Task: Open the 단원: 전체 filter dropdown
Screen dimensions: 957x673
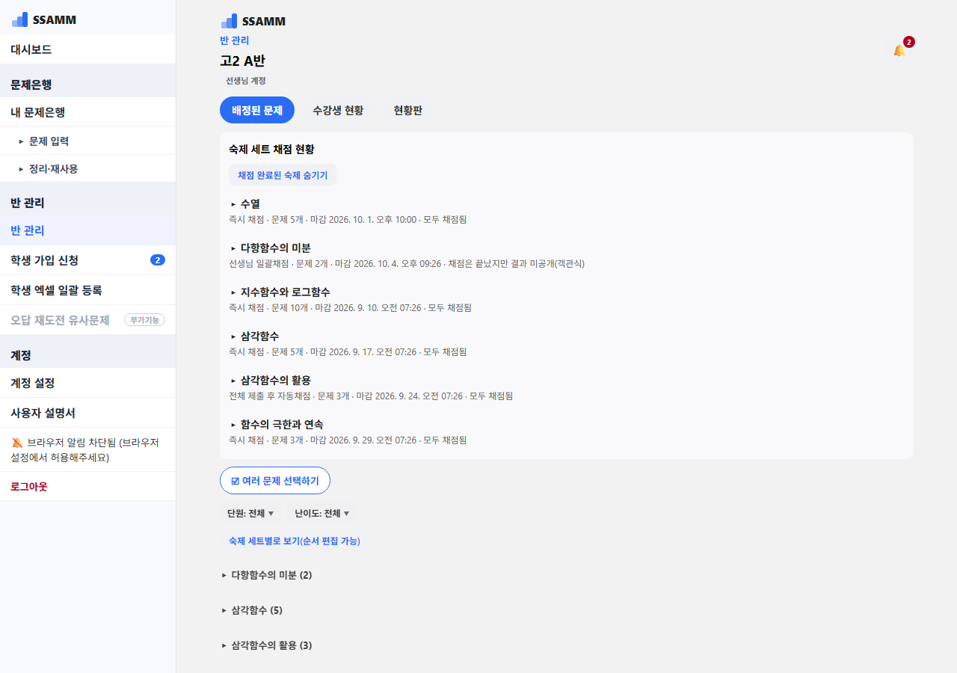Action: point(250,514)
